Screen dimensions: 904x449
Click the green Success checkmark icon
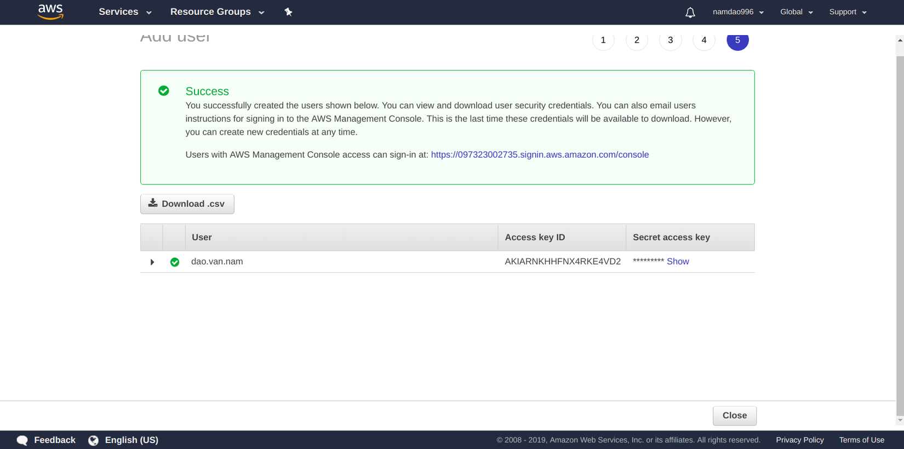point(164,91)
